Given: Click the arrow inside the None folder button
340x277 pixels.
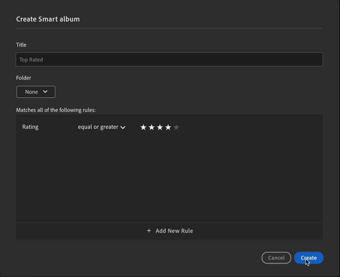Looking at the screenshot, I should point(45,92).
